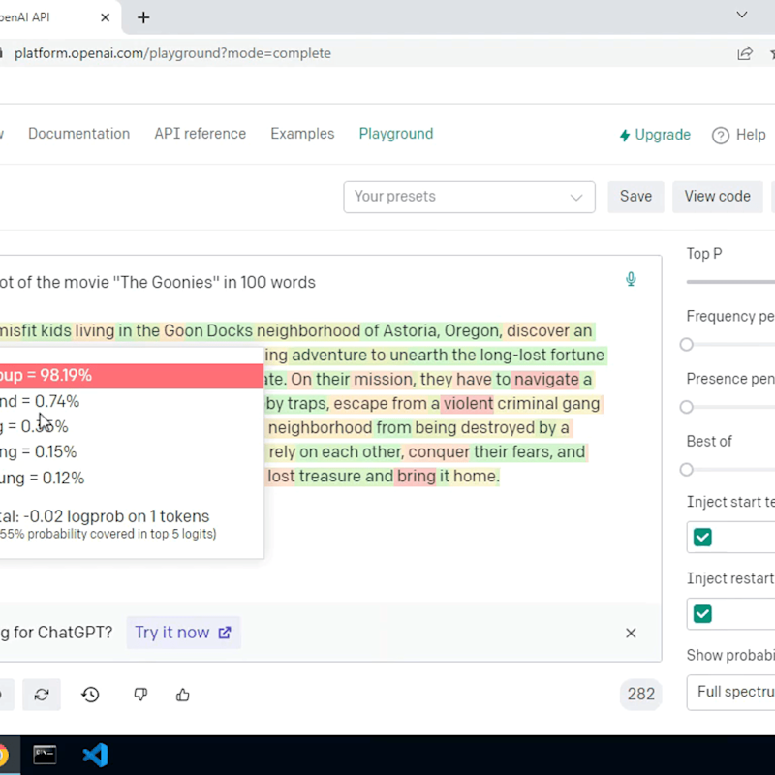
Task: Click the Save button
Action: coord(635,196)
